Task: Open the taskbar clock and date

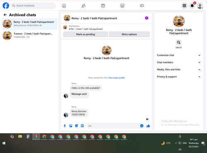Action: 194,143
